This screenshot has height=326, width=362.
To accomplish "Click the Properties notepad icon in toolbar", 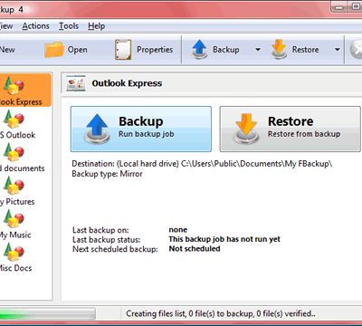I will click(123, 50).
